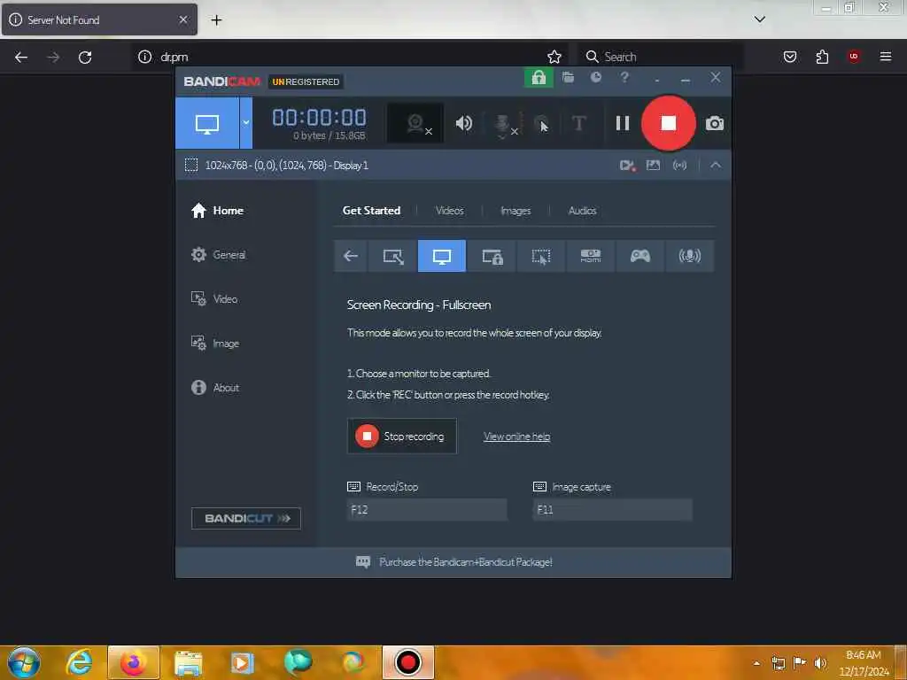Image resolution: width=907 pixels, height=680 pixels.
Task: Go back using the mode list arrow
Action: (351, 256)
